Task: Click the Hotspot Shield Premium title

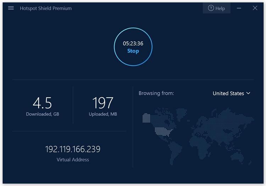Action: click(x=46, y=8)
